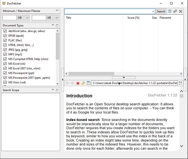Image resolution: width=188 pixels, height=159 pixels.
Task: Expand the search history dropdown arrow
Action: point(153,11)
